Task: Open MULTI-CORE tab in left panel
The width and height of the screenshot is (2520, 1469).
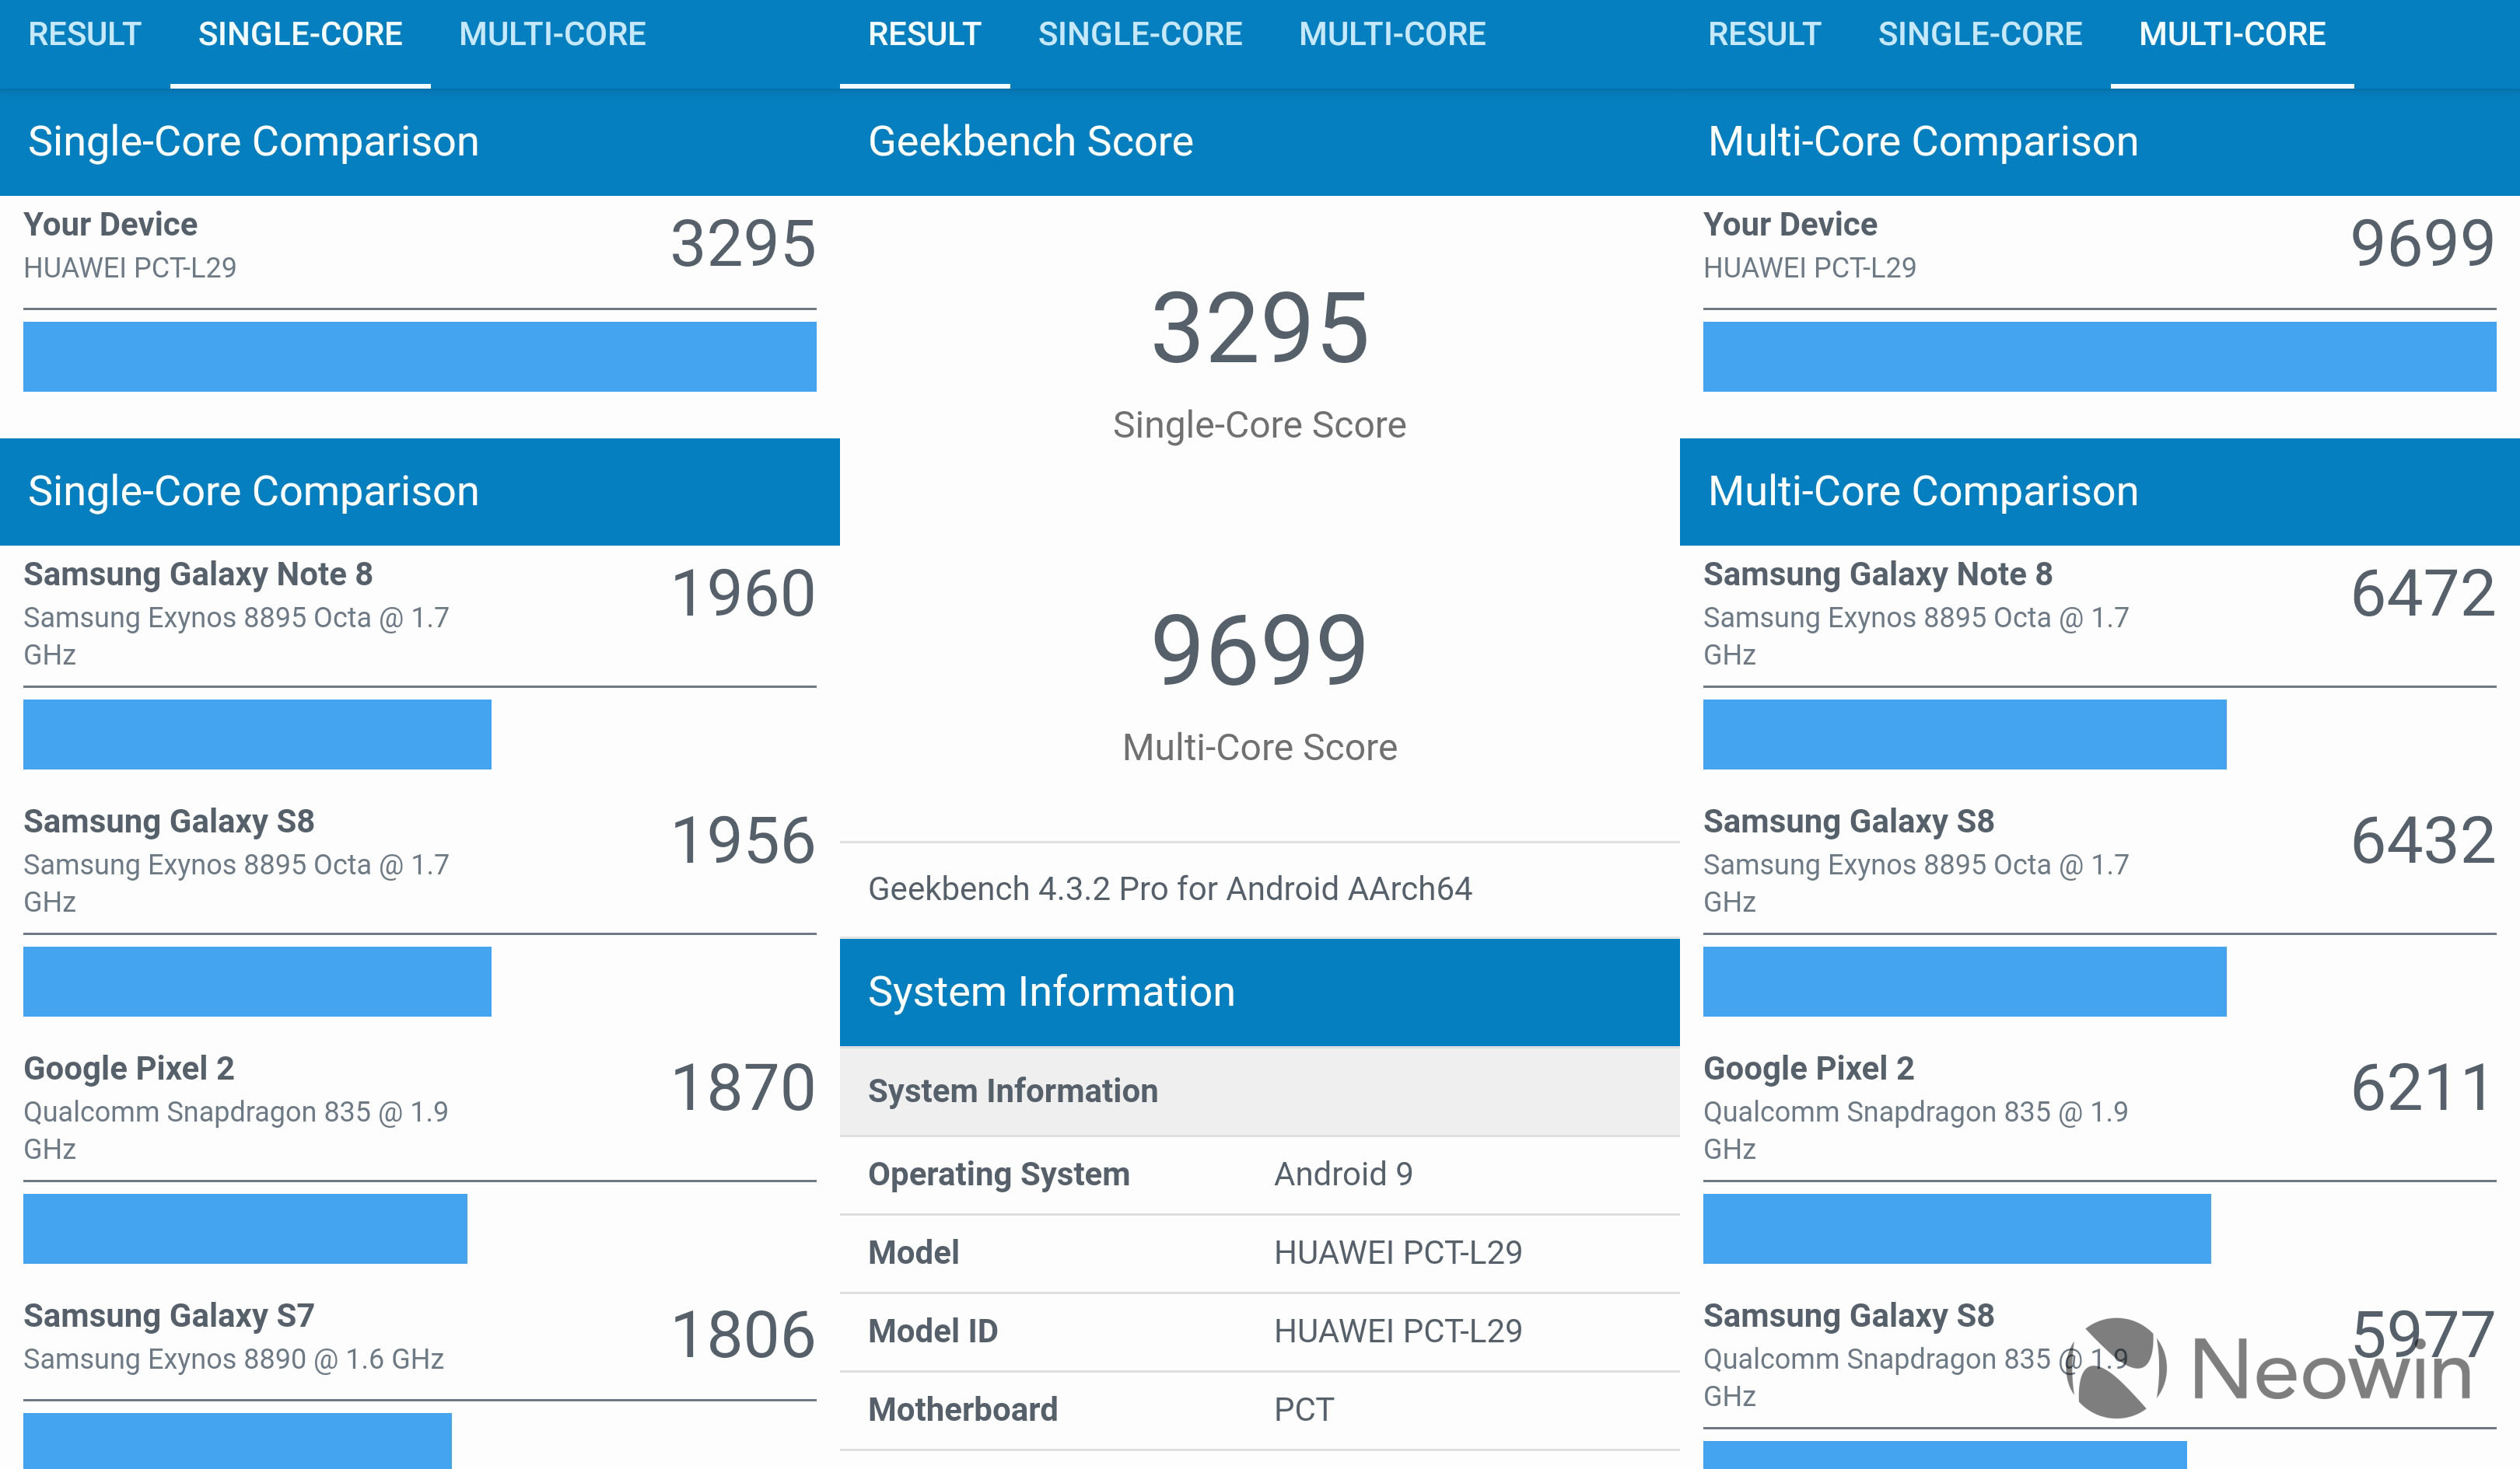Action: pos(552,35)
